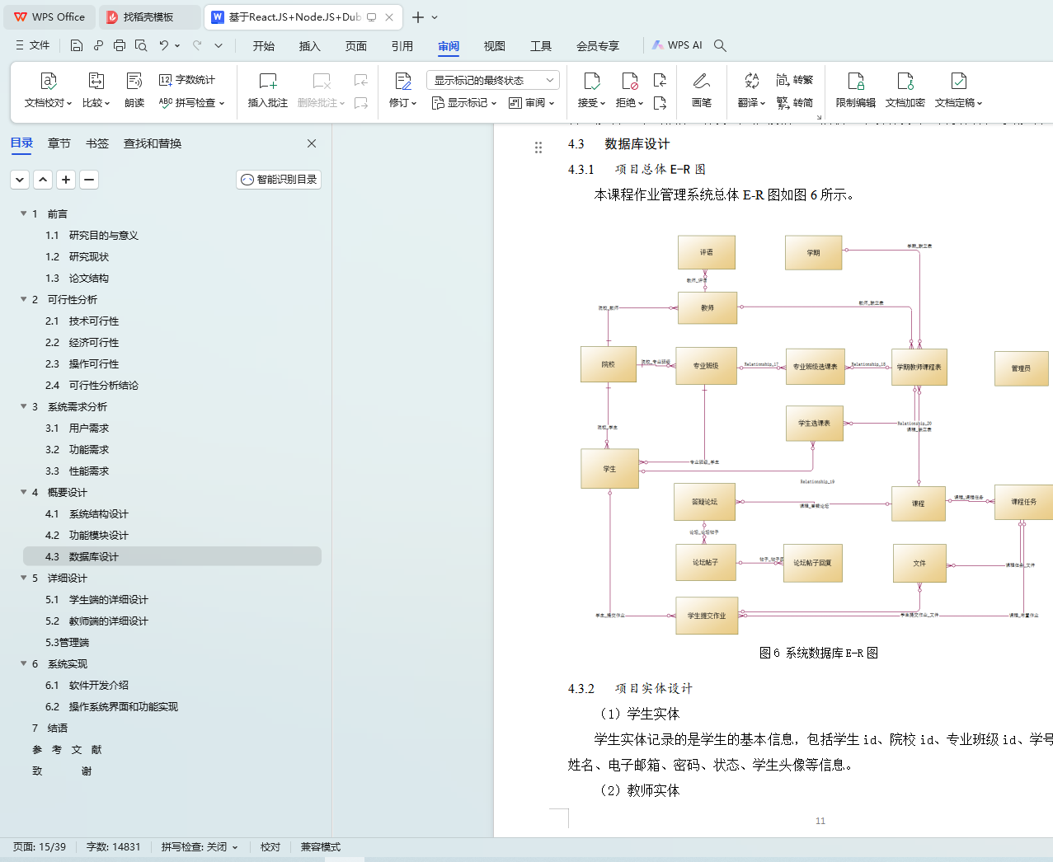1053x862 pixels.
Task: Open the 文件 menu
Action: coord(33,45)
